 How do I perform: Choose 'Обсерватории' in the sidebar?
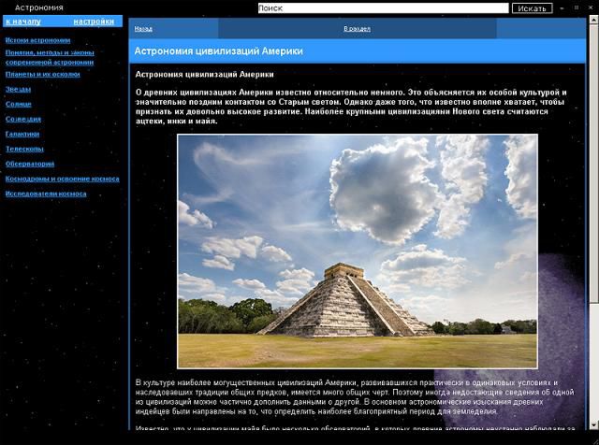[30, 164]
